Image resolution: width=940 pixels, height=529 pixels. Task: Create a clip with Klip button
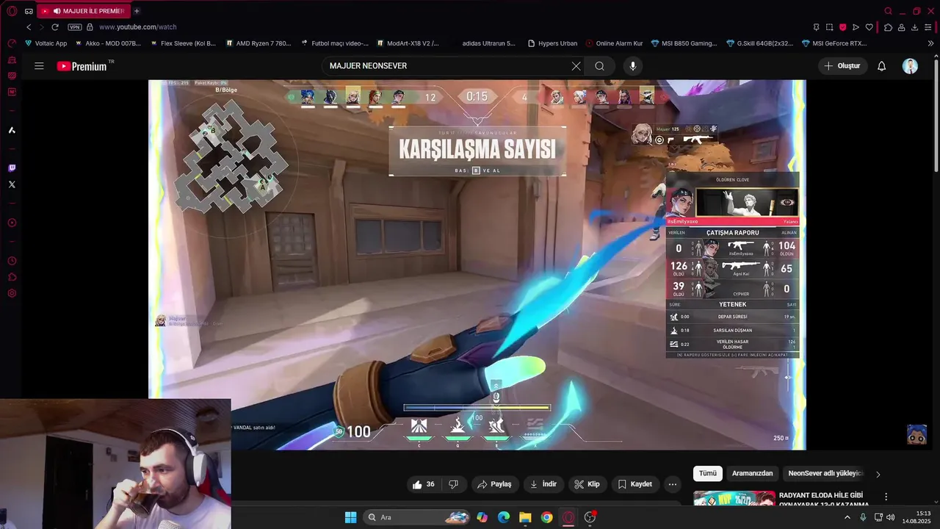click(x=587, y=484)
